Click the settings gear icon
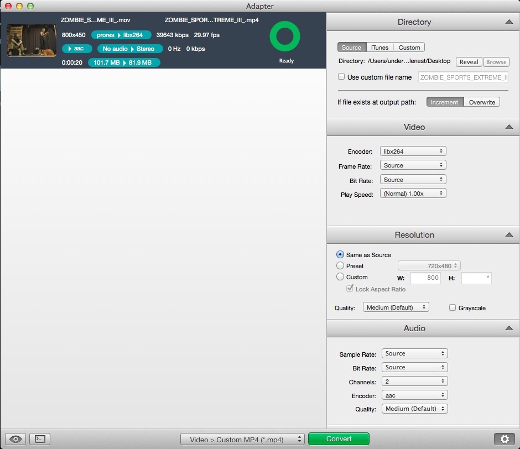The image size is (520, 449). click(x=504, y=439)
